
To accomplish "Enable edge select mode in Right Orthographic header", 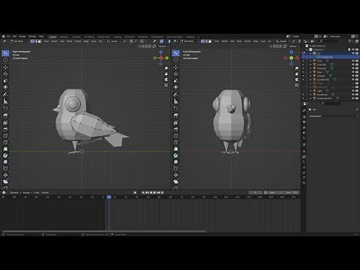I will (36, 41).
